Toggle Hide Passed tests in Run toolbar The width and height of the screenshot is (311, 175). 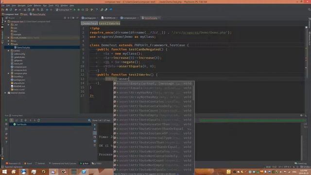pyautogui.click(x=12, y=120)
